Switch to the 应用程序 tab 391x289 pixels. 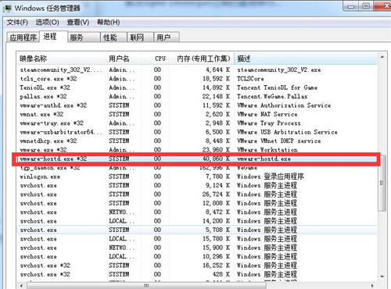point(23,37)
